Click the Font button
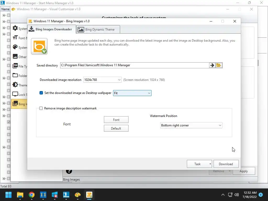The image size is (268, 201). pyautogui.click(x=116, y=120)
